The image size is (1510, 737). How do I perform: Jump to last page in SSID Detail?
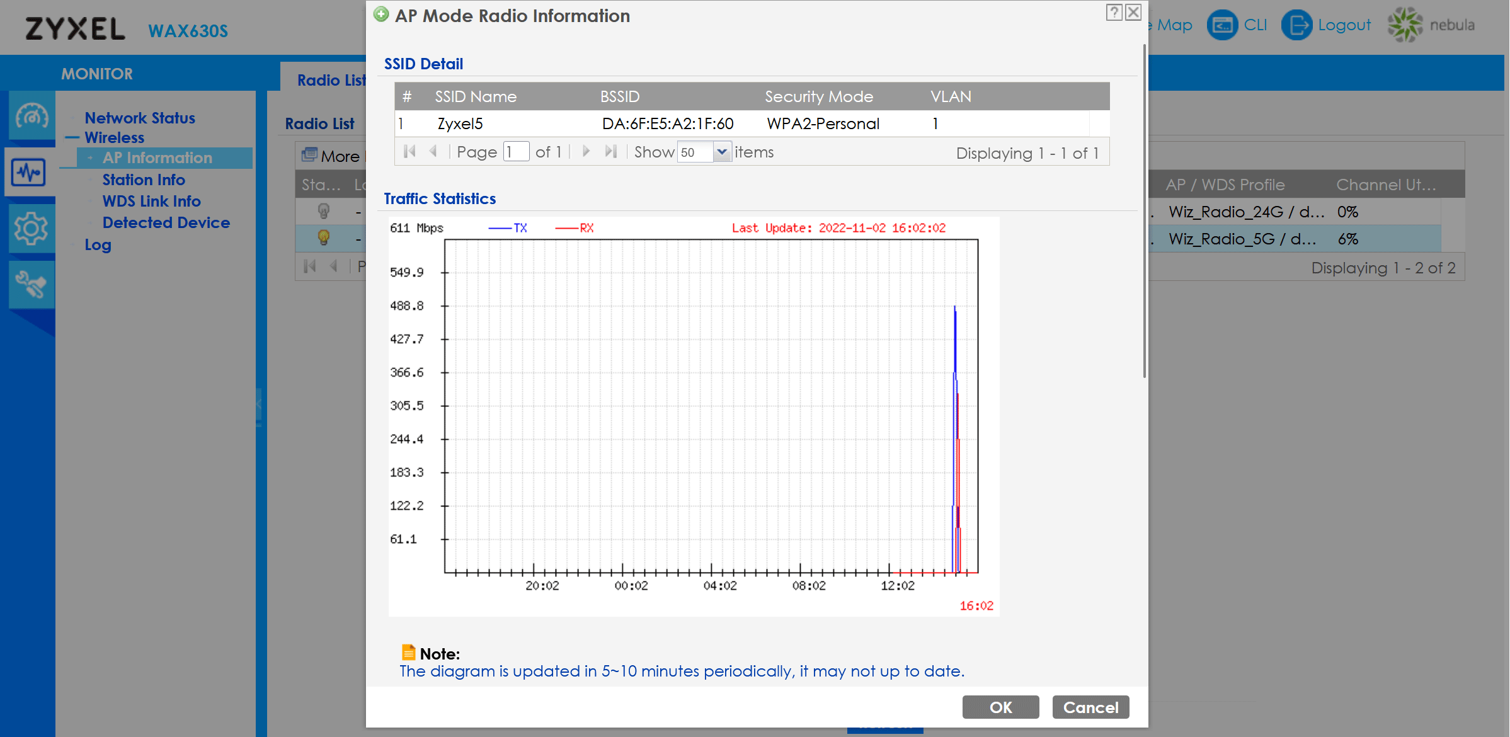(x=610, y=152)
